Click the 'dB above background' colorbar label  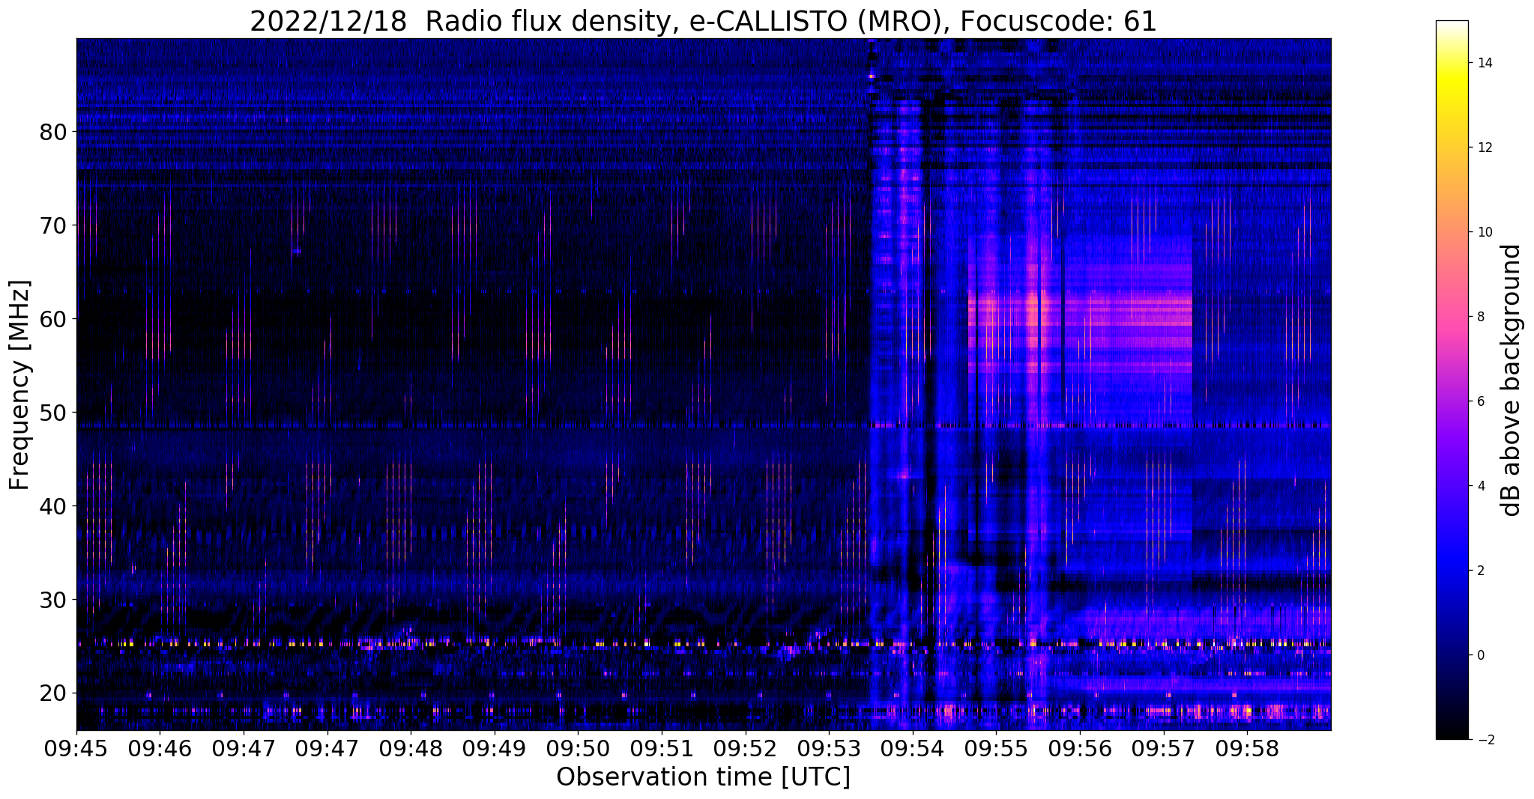coord(1512,380)
